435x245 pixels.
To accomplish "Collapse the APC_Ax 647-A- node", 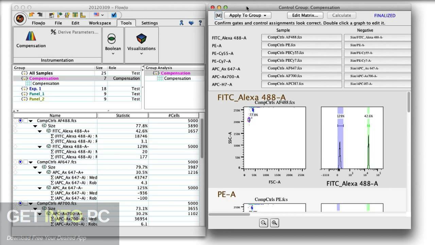I will tap(40, 188).
